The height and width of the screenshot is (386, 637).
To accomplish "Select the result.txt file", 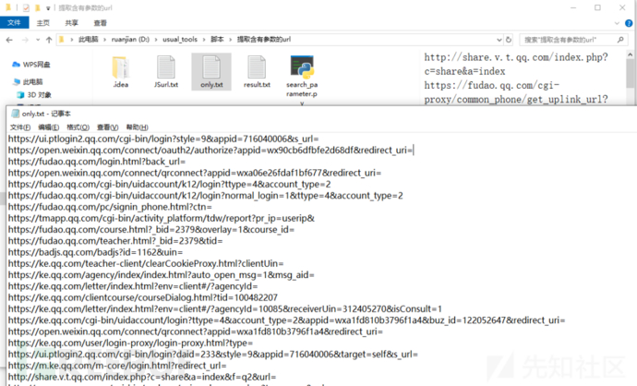I will coord(257,72).
